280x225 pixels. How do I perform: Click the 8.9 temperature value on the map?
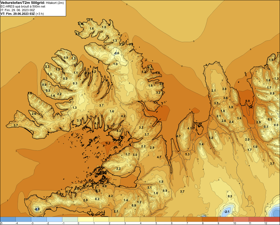(248, 101)
